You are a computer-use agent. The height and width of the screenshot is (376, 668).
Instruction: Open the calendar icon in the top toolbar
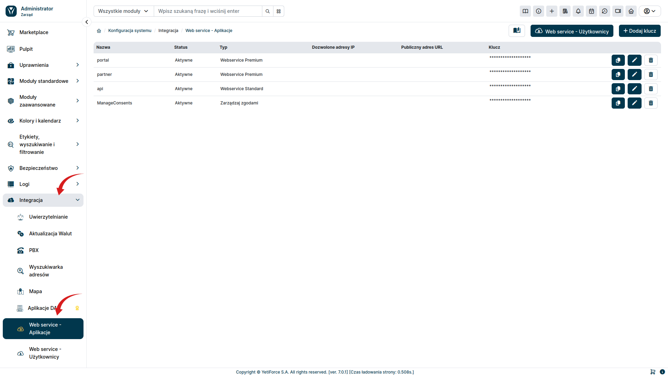click(591, 11)
